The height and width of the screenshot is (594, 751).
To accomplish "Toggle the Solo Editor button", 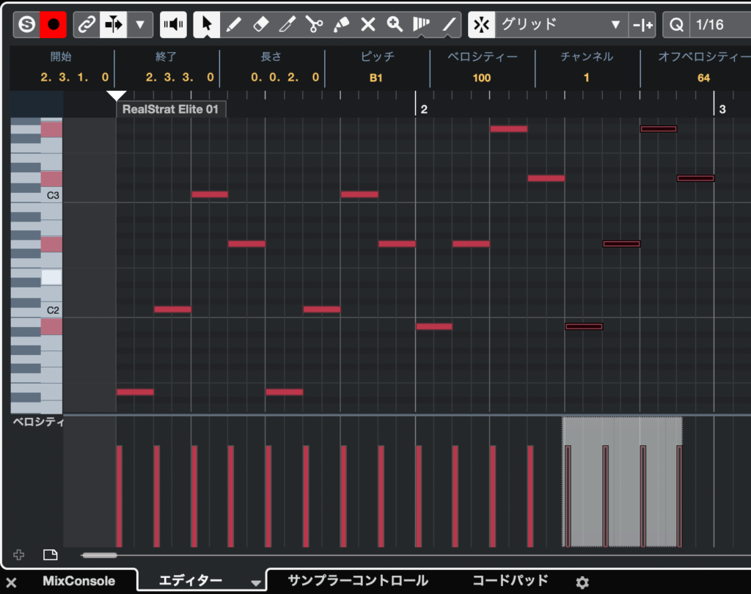I will (26, 25).
